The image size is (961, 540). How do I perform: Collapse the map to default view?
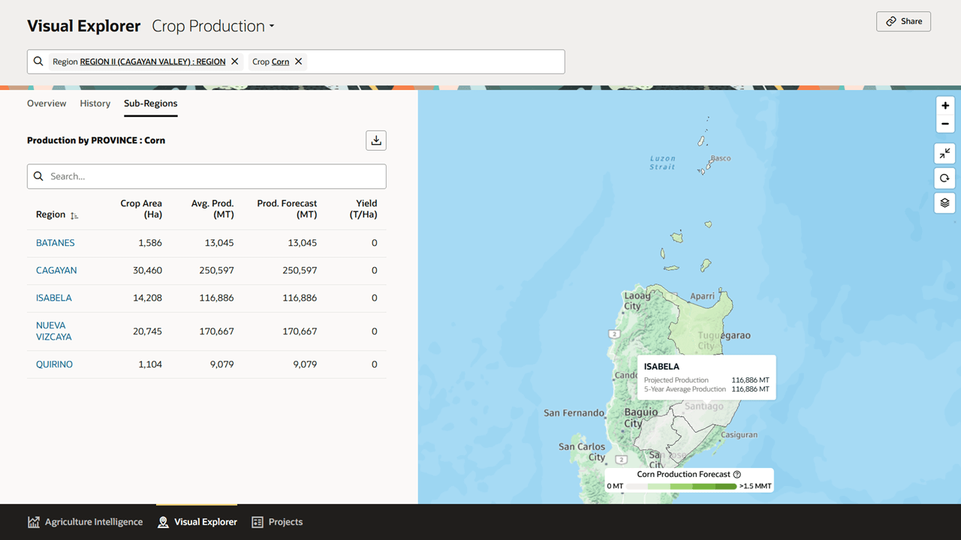tap(944, 153)
